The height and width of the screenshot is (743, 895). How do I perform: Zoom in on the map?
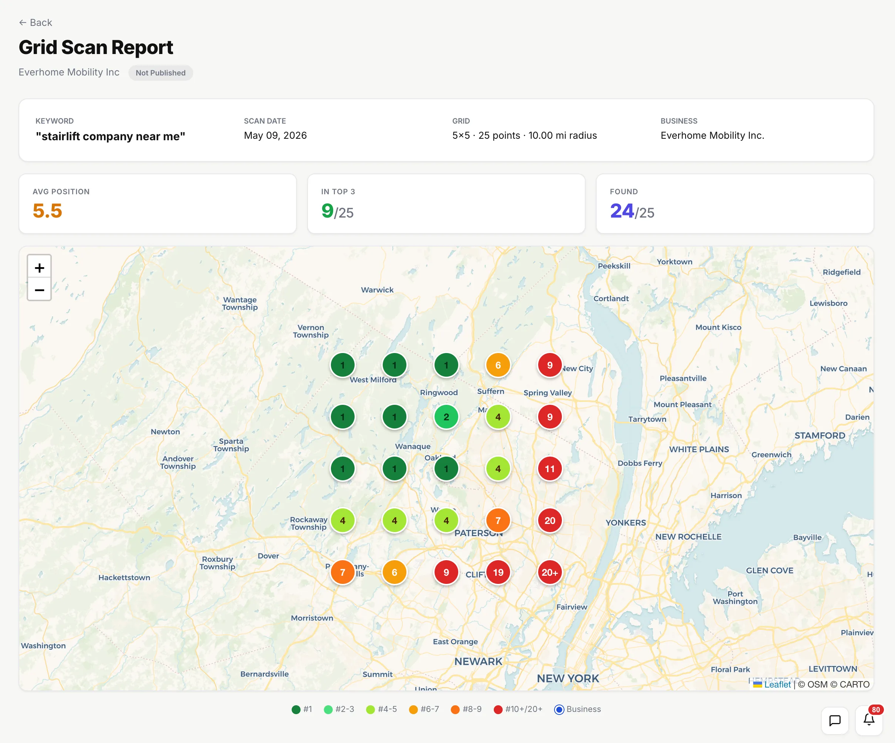tap(39, 268)
